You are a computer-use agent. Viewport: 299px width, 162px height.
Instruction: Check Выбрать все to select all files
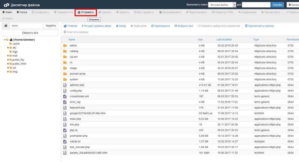[184, 26]
